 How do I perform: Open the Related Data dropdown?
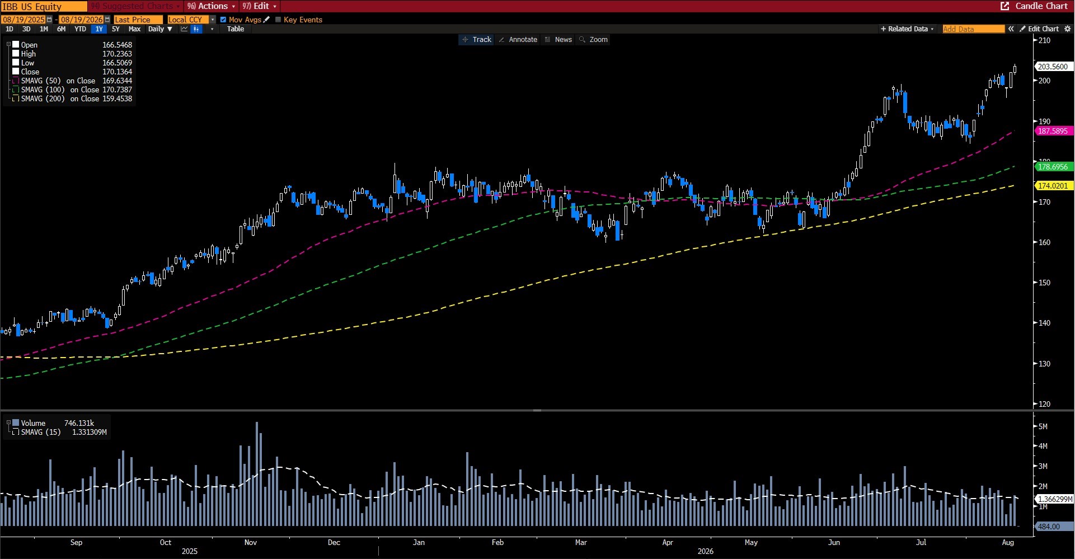click(x=907, y=29)
